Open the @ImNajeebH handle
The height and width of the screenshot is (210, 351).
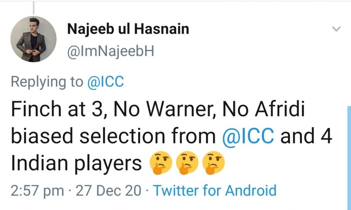tap(111, 51)
